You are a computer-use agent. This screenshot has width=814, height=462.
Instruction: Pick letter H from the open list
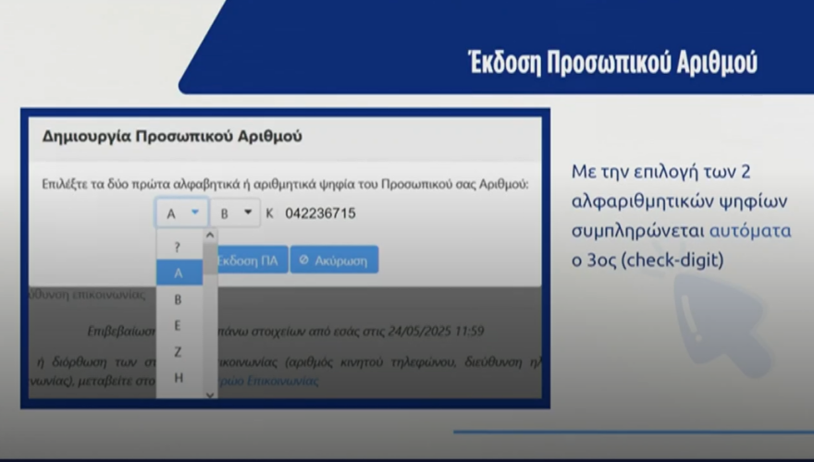[x=179, y=378]
